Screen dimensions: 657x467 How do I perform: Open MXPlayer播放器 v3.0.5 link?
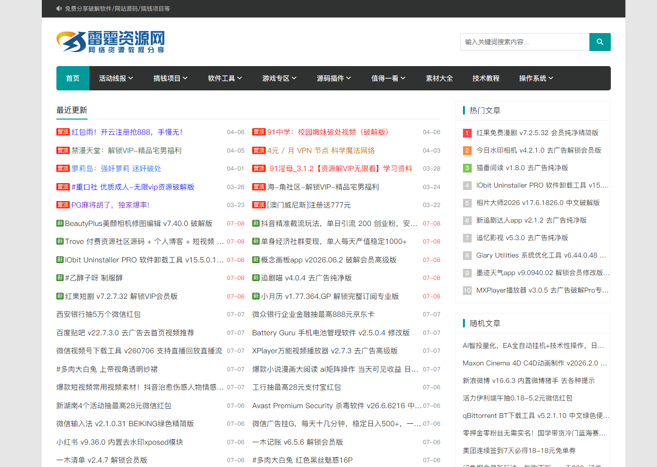click(x=542, y=291)
